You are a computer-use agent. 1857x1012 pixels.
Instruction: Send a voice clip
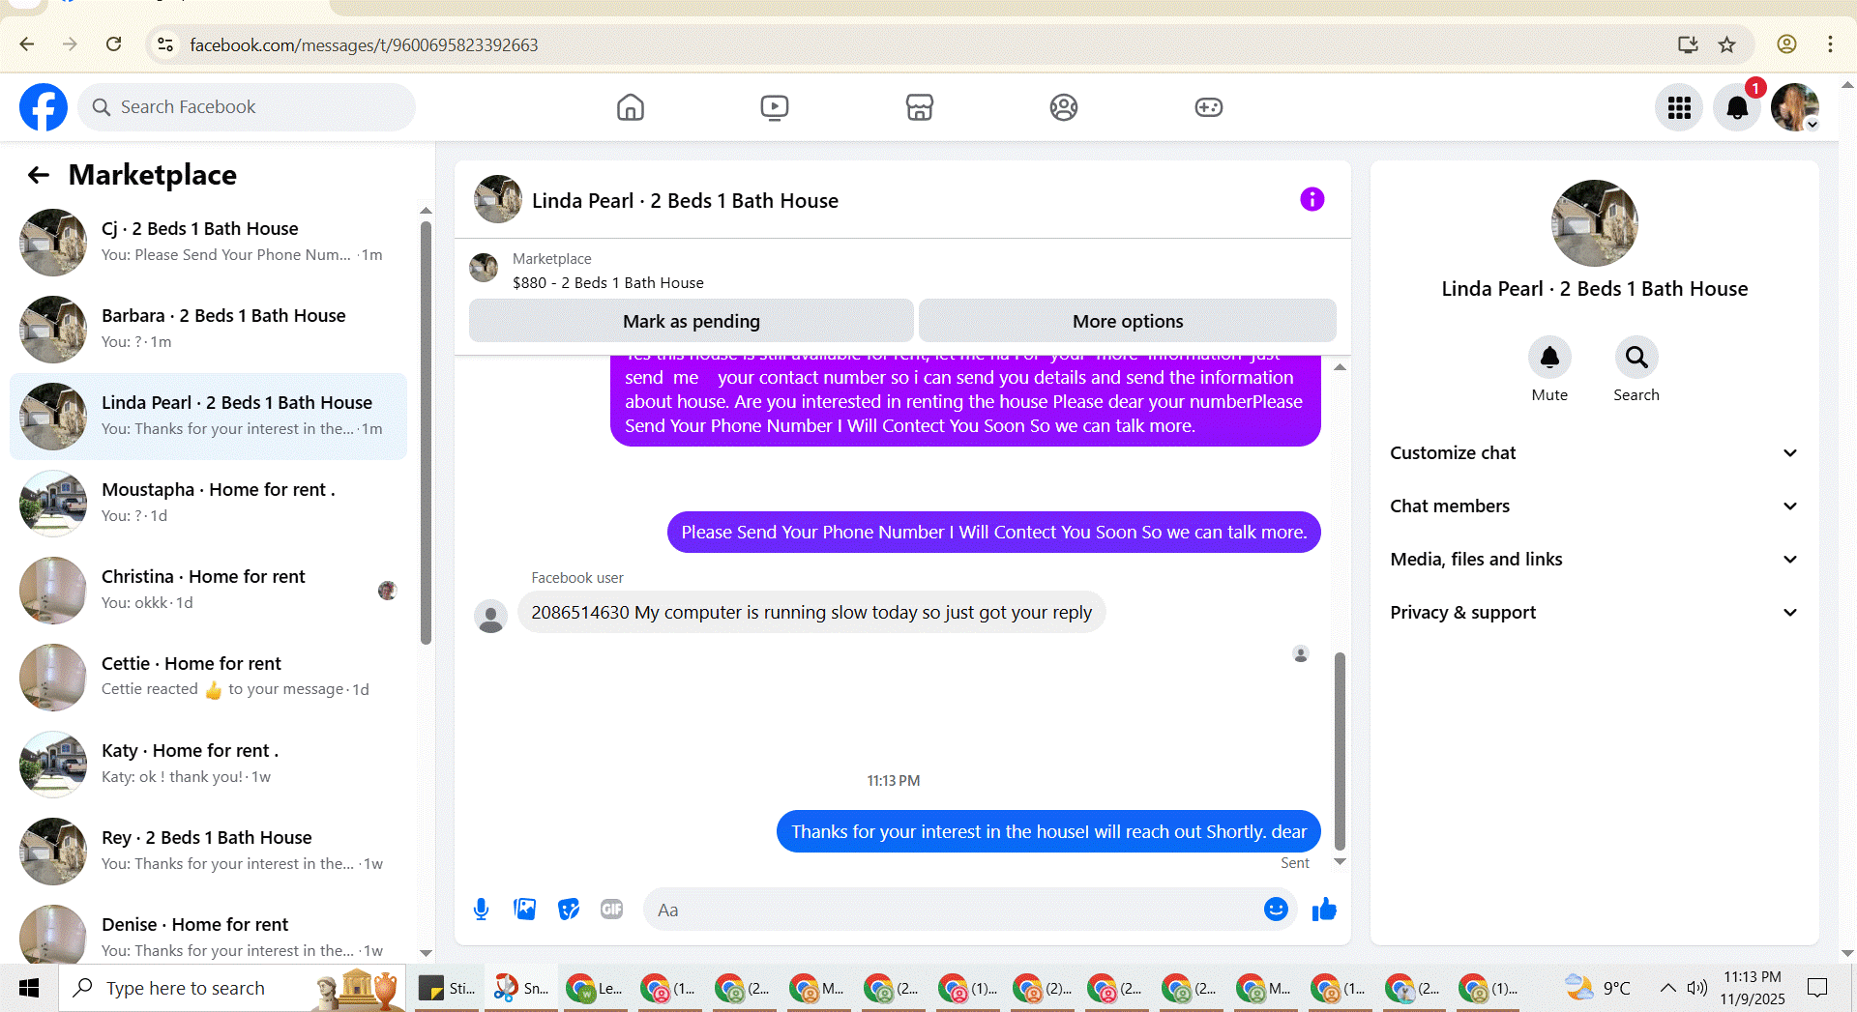(x=482, y=910)
